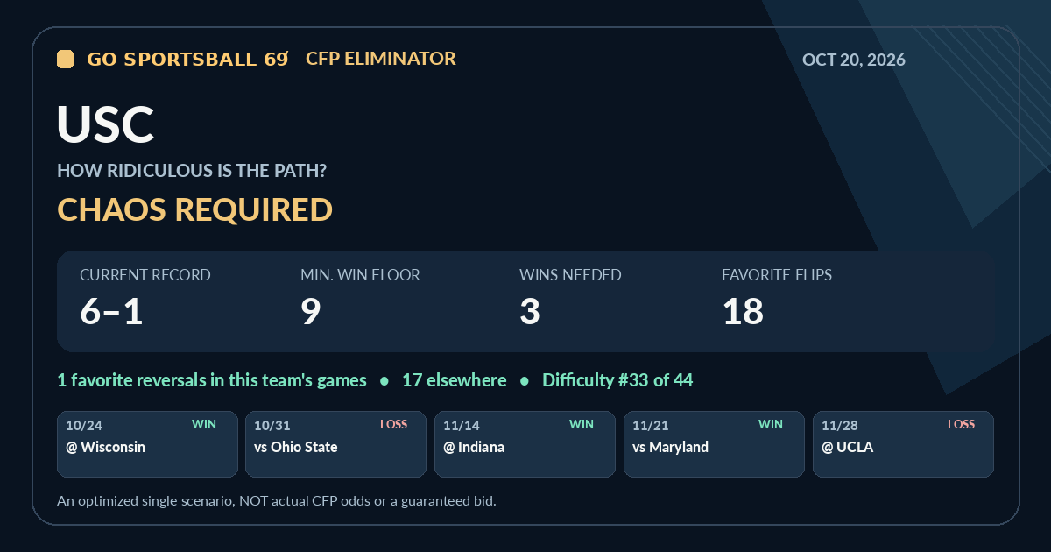Screen dimensions: 1051x552
Task: Click the GO SPORTSBALL 69 brand title
Action: click(x=187, y=59)
